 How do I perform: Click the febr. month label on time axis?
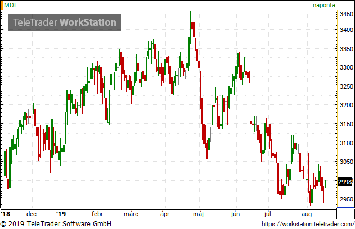click(98, 214)
